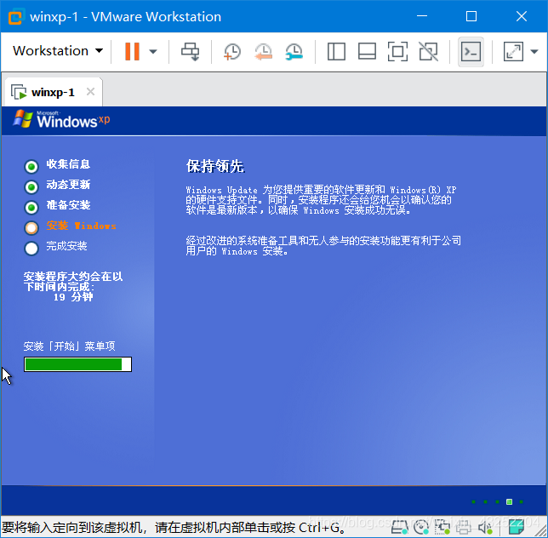Close the winxp-1 tab

point(90,92)
